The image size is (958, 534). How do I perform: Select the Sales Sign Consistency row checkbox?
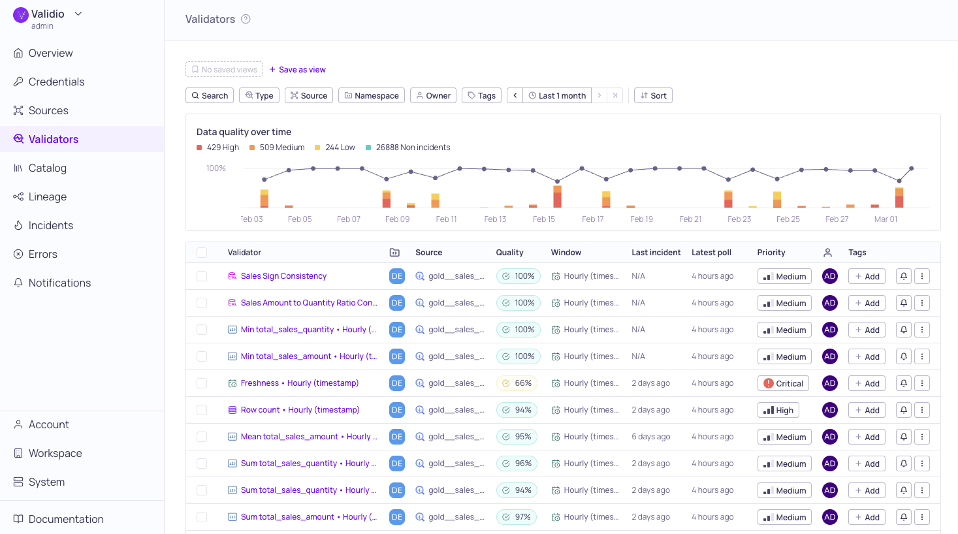coord(202,276)
